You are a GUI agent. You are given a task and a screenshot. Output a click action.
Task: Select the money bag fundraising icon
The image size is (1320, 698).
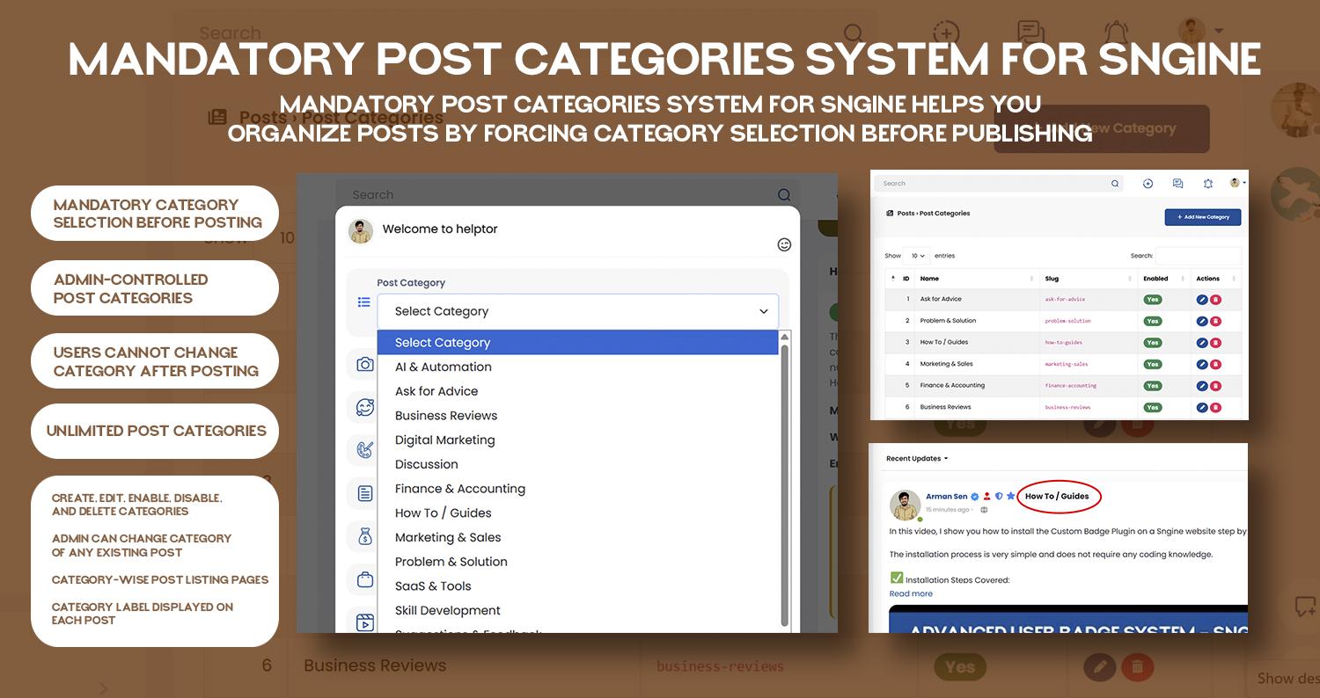pos(363,536)
